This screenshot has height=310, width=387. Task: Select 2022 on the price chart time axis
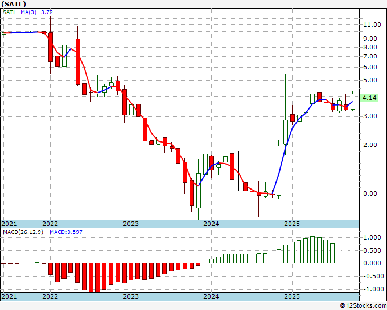click(x=50, y=224)
